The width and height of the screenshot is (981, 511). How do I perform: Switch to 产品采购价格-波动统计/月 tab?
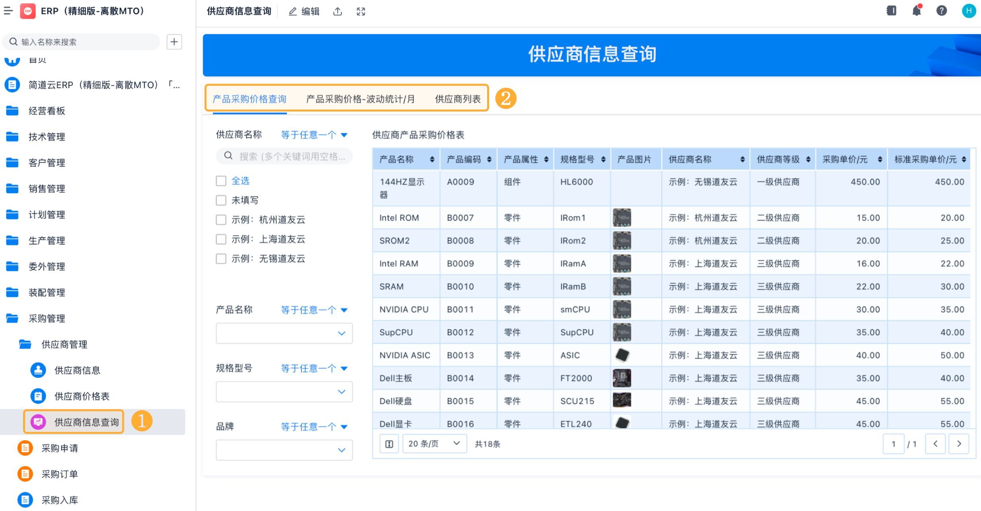360,99
